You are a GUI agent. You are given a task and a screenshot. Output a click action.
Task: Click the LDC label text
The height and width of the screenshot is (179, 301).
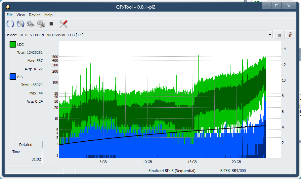point(21,45)
